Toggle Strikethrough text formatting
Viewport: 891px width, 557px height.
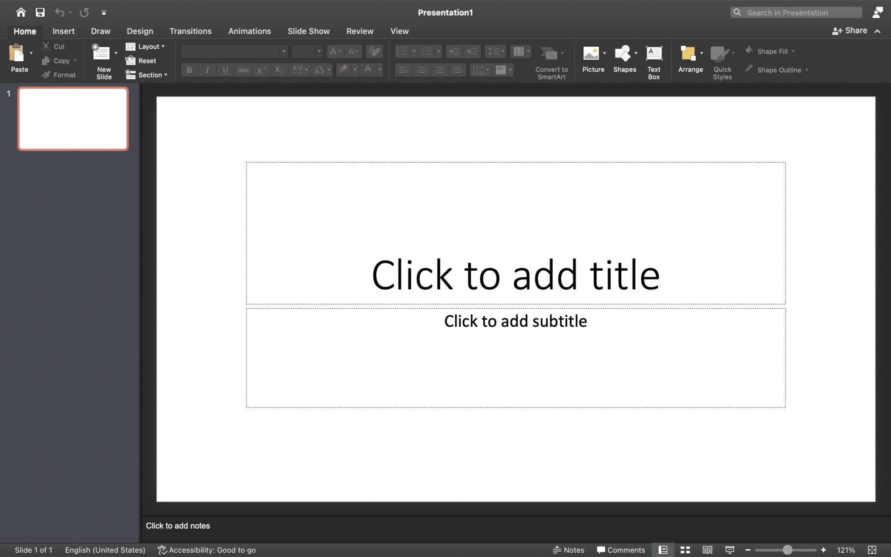click(x=242, y=70)
